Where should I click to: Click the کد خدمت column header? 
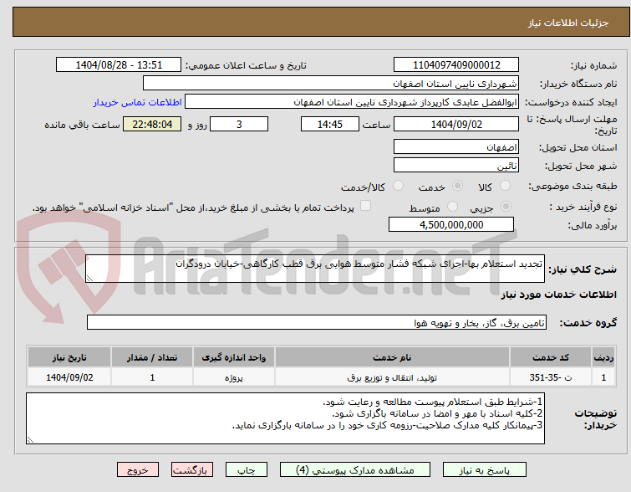click(x=551, y=357)
